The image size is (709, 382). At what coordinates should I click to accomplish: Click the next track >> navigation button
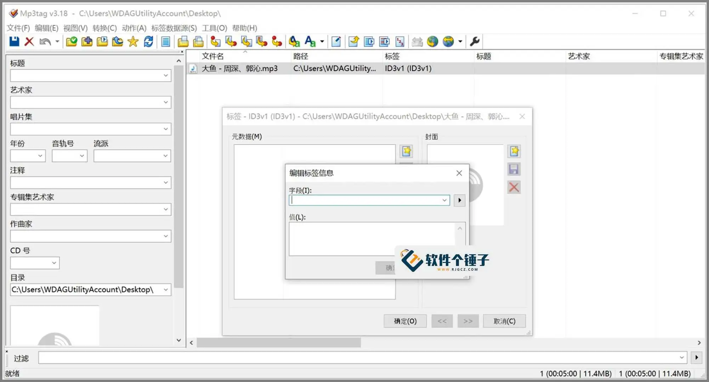pyautogui.click(x=468, y=321)
